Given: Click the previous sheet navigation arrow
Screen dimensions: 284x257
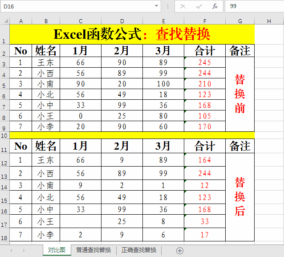Looking at the screenshot, I should tap(11, 250).
